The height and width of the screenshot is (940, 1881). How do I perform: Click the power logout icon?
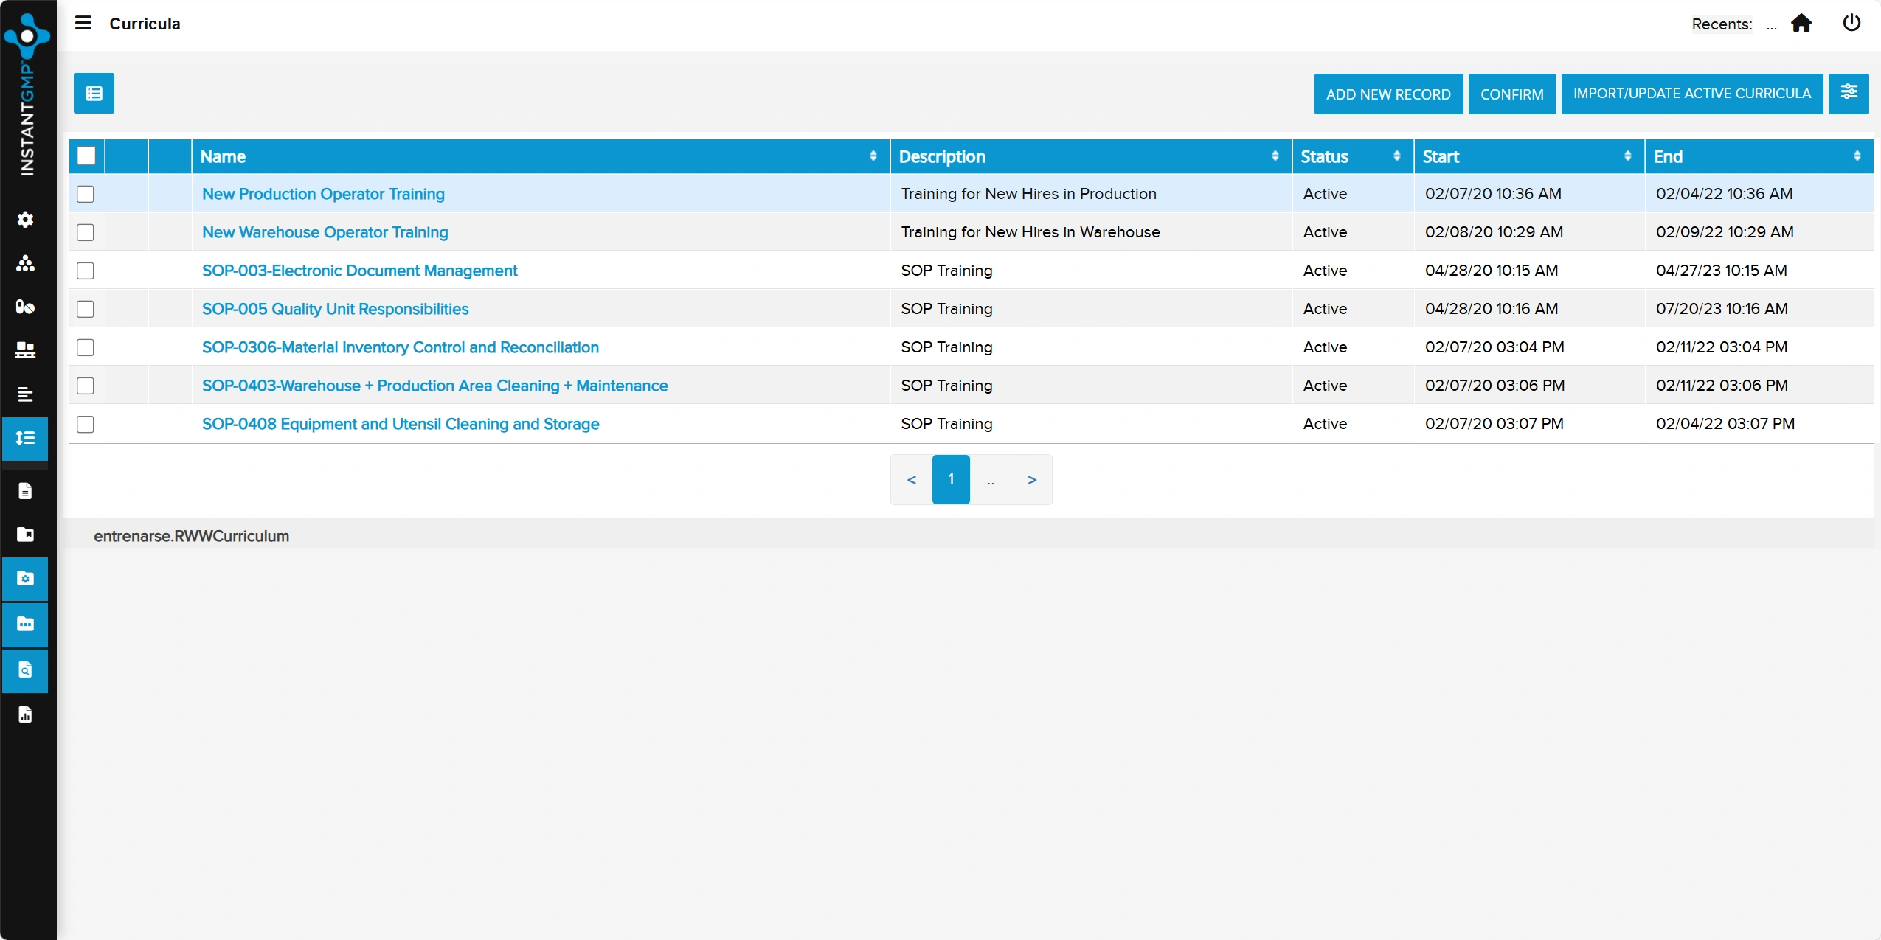click(1851, 23)
